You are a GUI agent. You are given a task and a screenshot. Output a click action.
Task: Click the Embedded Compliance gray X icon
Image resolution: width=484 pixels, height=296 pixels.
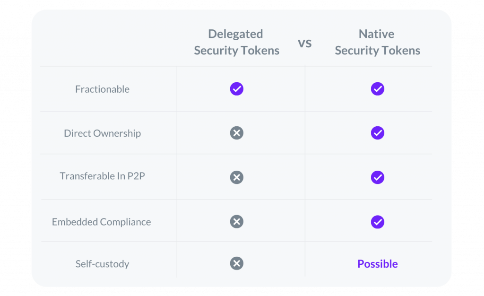pyautogui.click(x=237, y=222)
